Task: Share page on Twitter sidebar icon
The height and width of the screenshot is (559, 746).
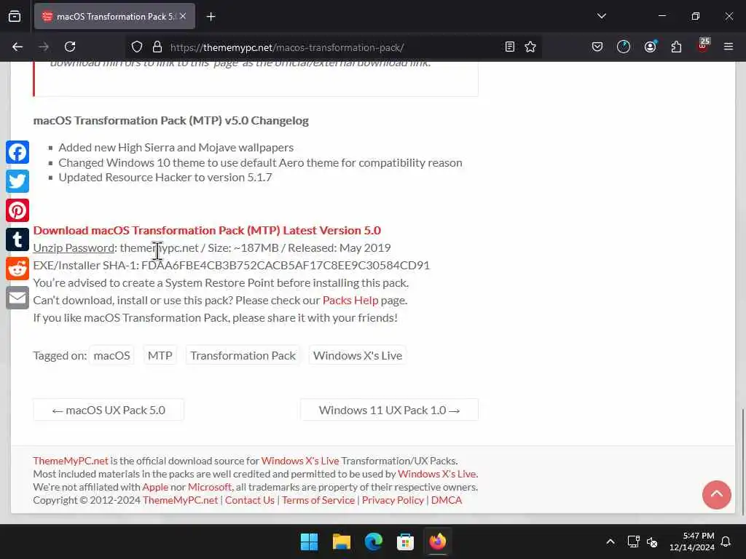Action: click(x=17, y=181)
